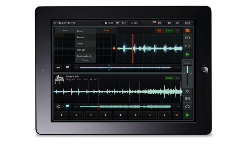Tap the Flanger slot label below the list
Viewport: 247px width, 147px height.
coord(85,60)
